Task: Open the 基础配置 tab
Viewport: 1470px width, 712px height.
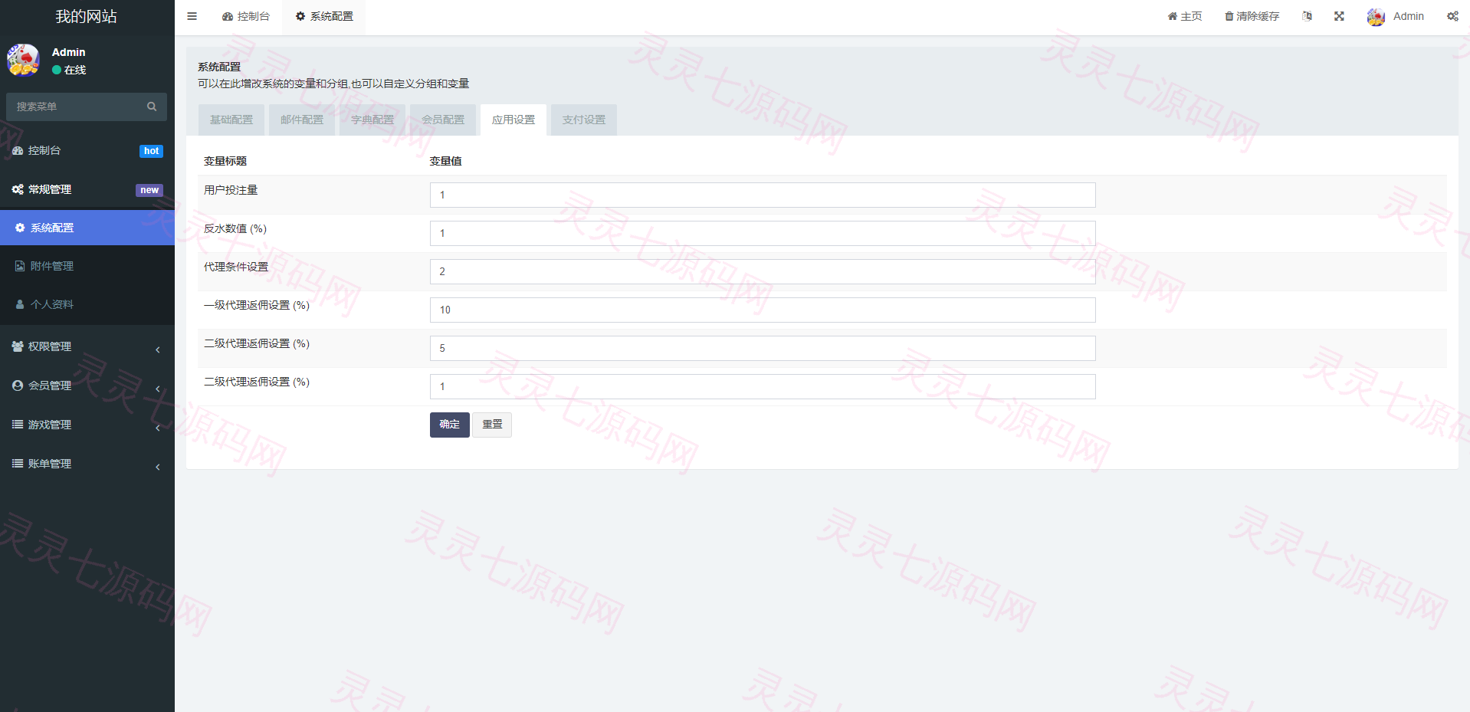Action: point(231,120)
